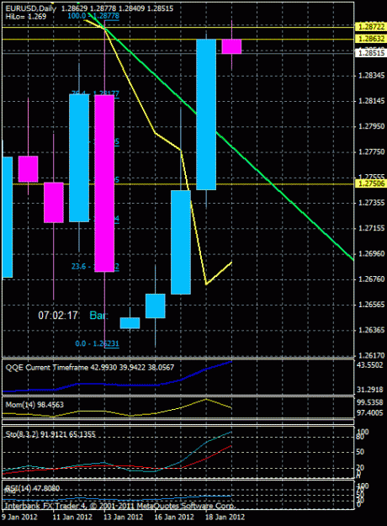Click the 1.26960 price scale value

point(372,254)
